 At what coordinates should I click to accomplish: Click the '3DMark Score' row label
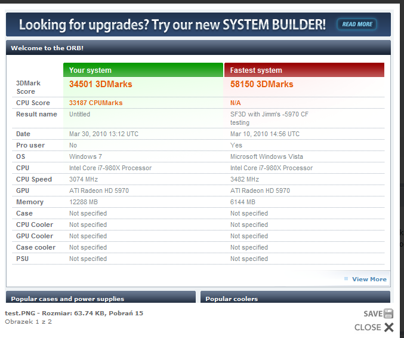(28, 87)
